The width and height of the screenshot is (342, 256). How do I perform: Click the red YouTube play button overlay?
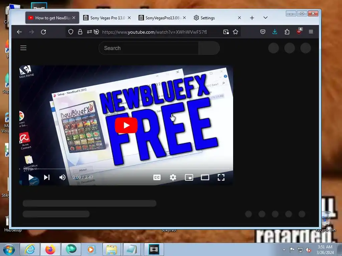coord(126,125)
